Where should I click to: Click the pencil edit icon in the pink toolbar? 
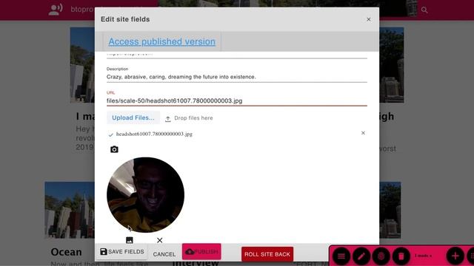point(361,256)
